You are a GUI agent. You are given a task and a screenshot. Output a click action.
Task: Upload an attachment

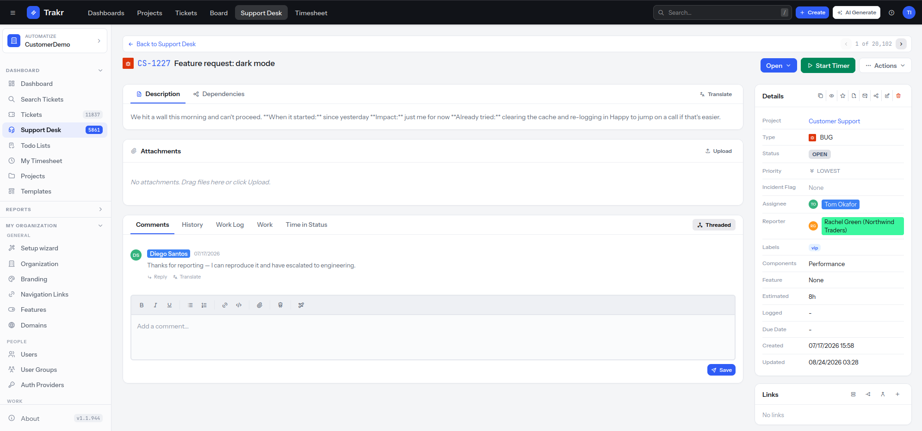(x=718, y=151)
